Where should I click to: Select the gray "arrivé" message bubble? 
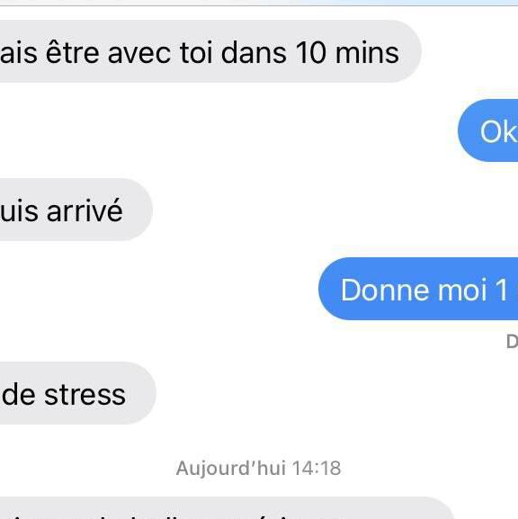click(76, 210)
